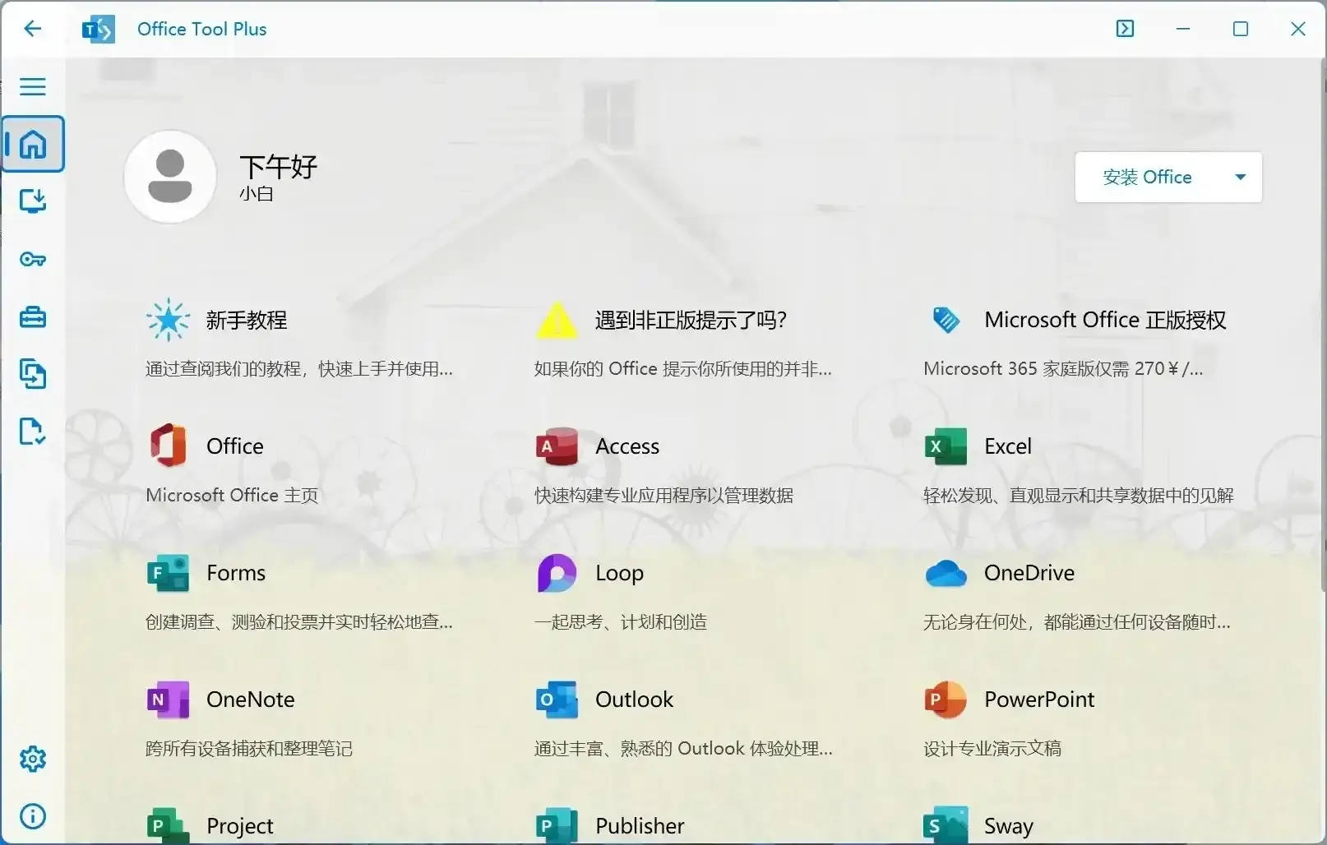Click the Project app icon
This screenshot has height=845, width=1327.
click(168, 825)
